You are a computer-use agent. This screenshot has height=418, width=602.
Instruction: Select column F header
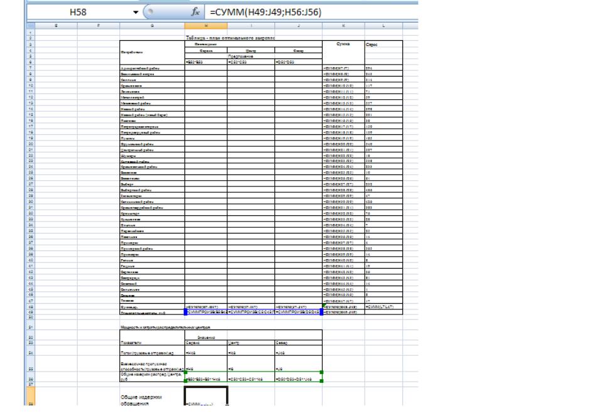coord(99,26)
